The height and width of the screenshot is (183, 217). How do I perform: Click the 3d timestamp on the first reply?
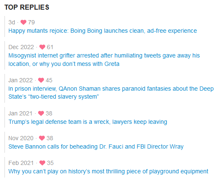(x=12, y=22)
